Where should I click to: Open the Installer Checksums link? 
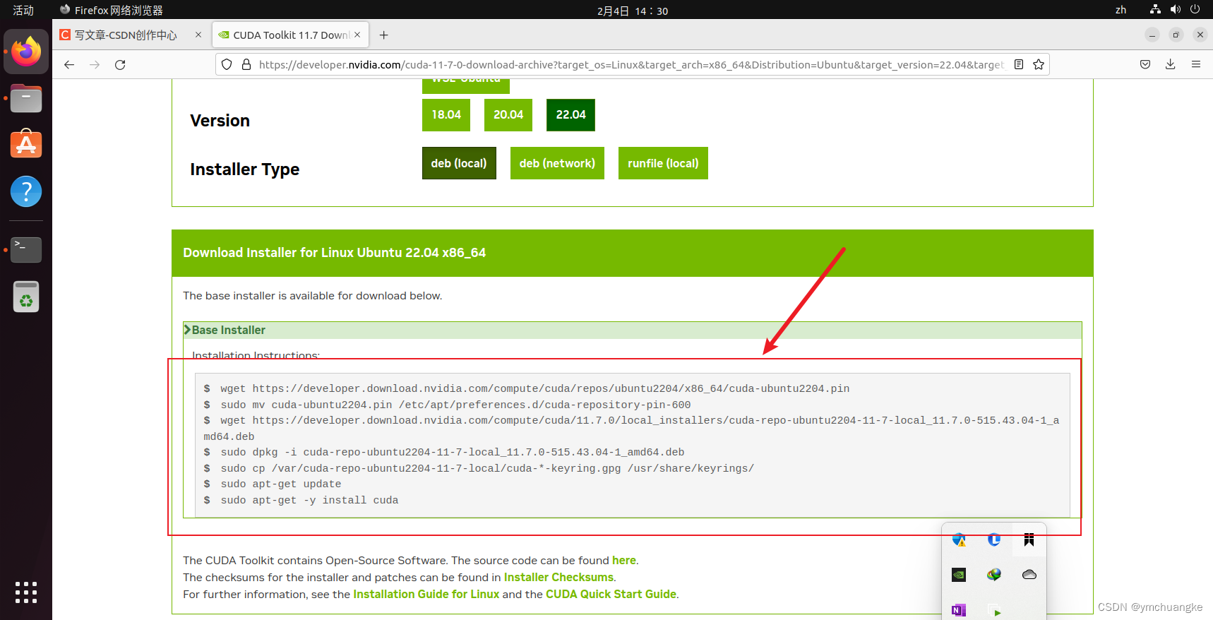558,577
